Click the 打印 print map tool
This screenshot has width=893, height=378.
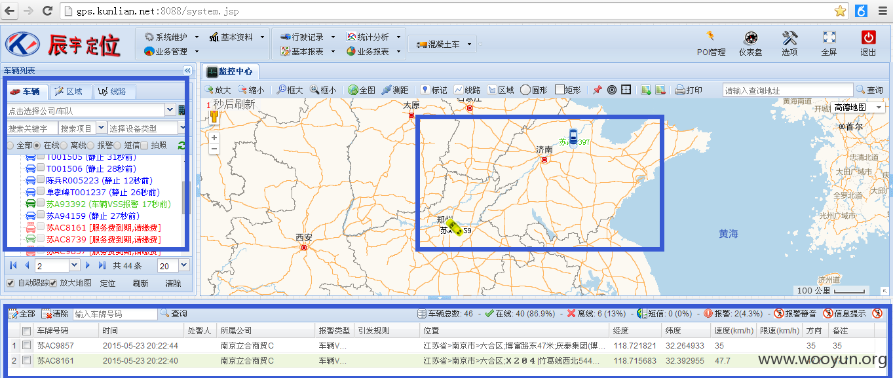[x=689, y=90]
